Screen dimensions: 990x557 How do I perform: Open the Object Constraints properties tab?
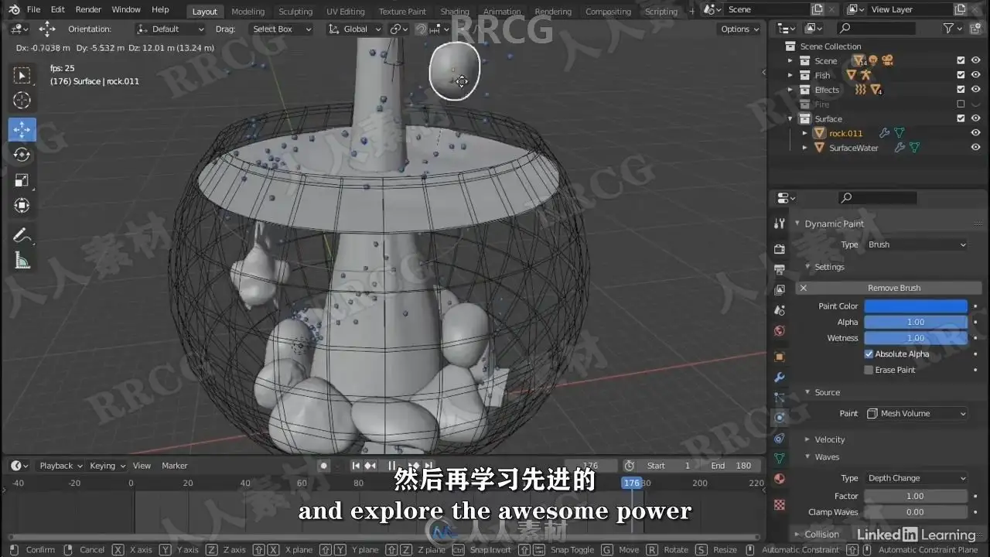point(780,439)
